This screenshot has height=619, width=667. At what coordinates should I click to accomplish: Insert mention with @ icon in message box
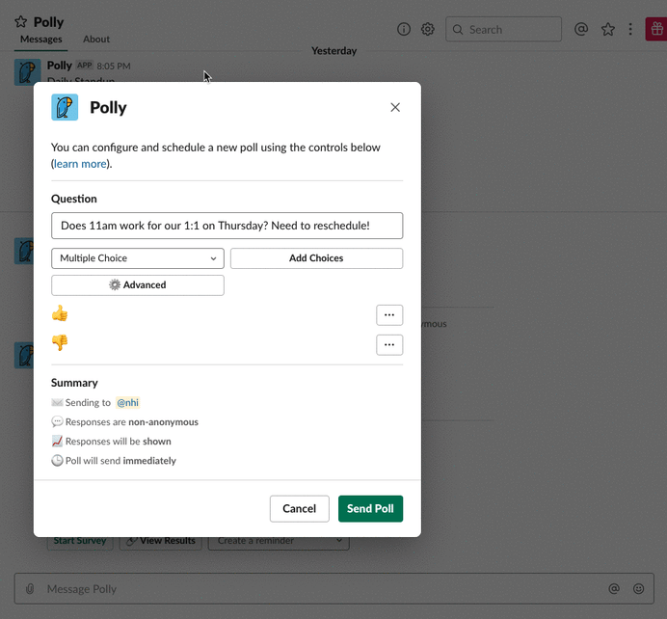click(x=614, y=589)
